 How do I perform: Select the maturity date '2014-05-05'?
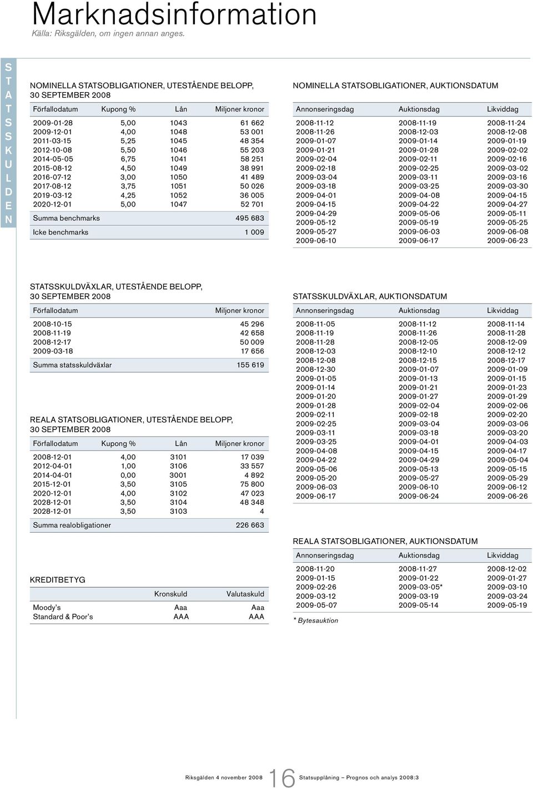click(x=53, y=159)
